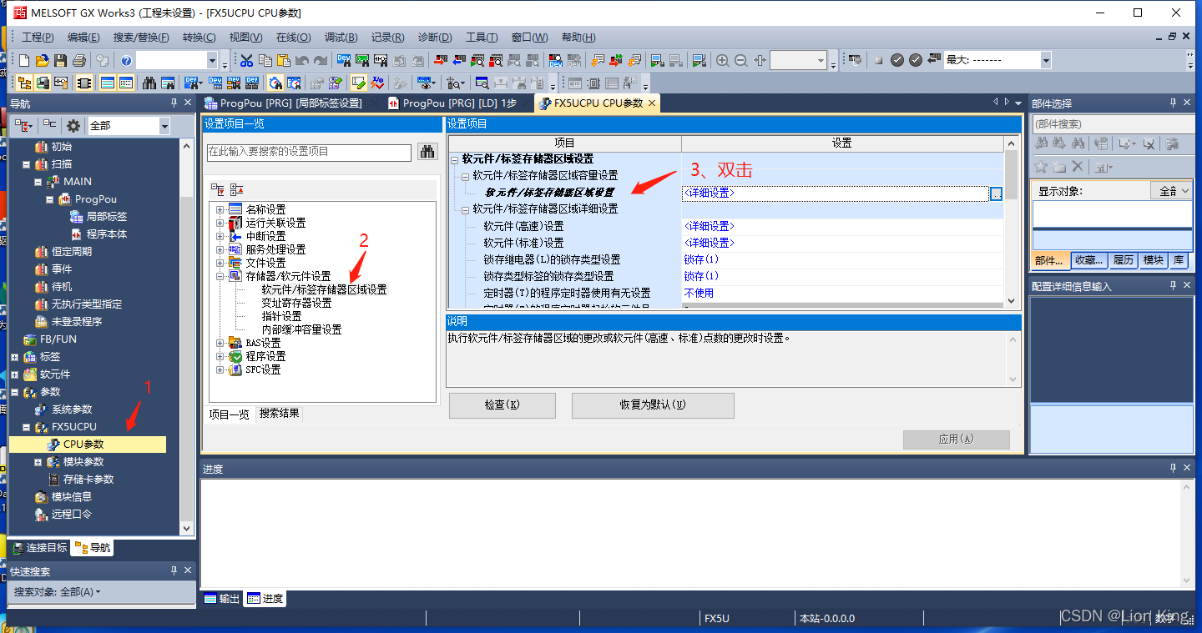Select 系统参数 in the Navigation tree
The height and width of the screenshot is (633, 1202).
point(72,409)
